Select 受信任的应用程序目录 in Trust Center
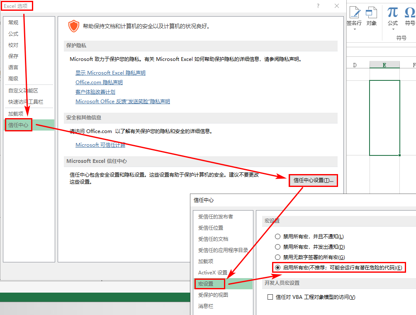The width and height of the screenshot is (416, 315). (223, 250)
